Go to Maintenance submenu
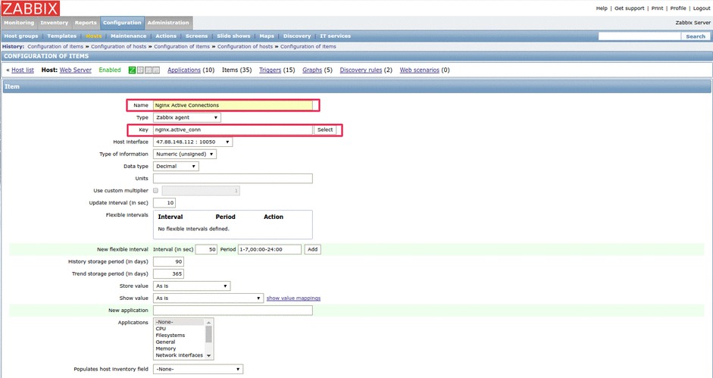The width and height of the screenshot is (713, 378). (129, 36)
